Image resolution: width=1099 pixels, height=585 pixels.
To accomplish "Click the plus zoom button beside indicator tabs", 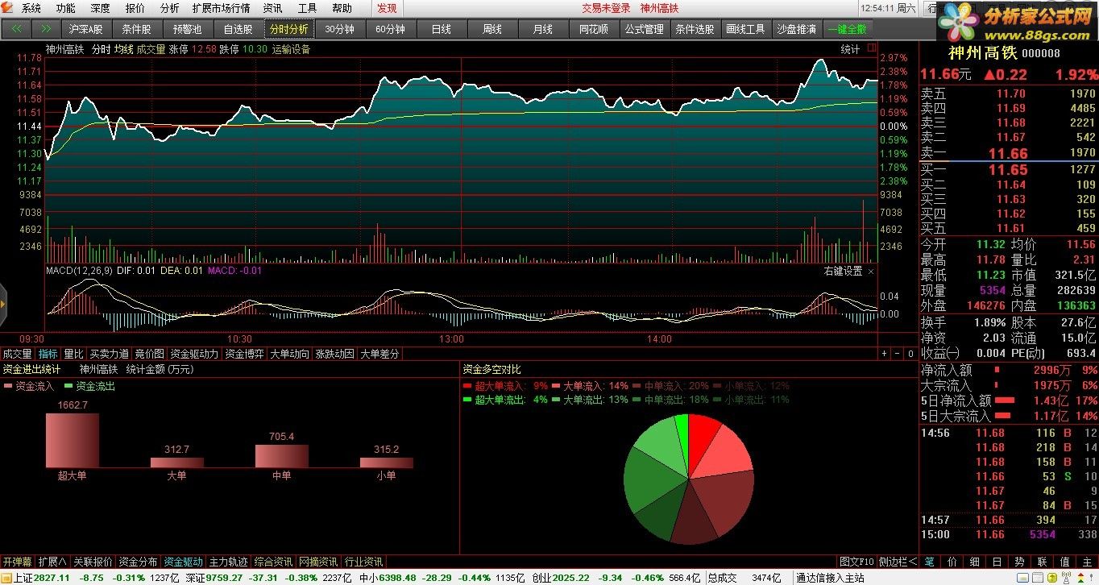I will tap(884, 354).
